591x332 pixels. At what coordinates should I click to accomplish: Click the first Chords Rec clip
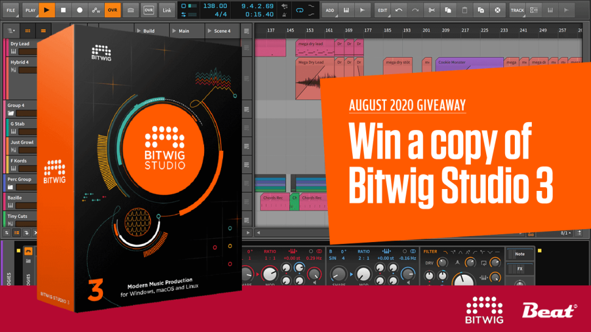[x=274, y=201]
